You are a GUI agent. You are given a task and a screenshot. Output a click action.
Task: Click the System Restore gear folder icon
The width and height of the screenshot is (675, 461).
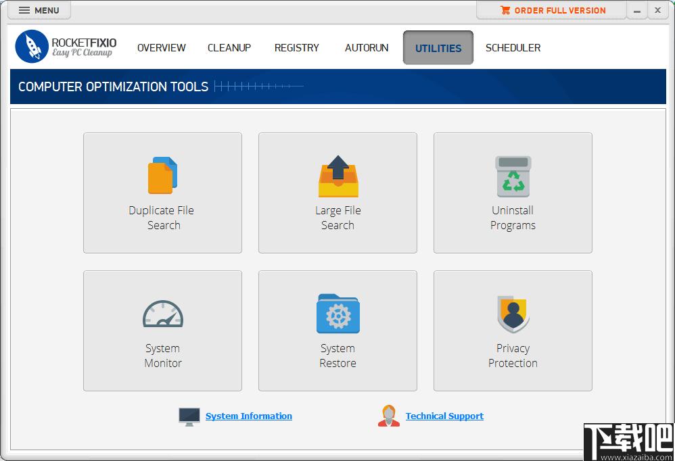(338, 314)
